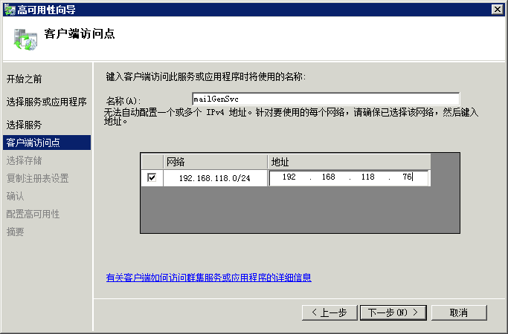508x334 pixels.
Task: Click the 上一步 back button
Action: [x=329, y=312]
